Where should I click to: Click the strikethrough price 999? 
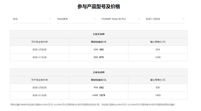point(96,57)
